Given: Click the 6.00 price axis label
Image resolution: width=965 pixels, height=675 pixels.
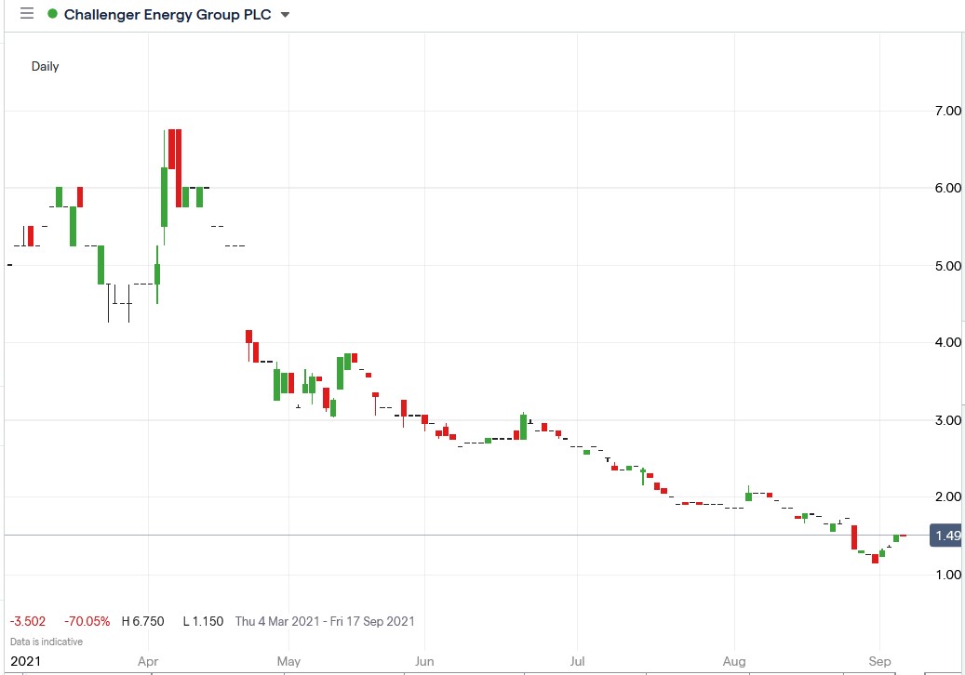Looking at the screenshot, I should coord(947,188).
